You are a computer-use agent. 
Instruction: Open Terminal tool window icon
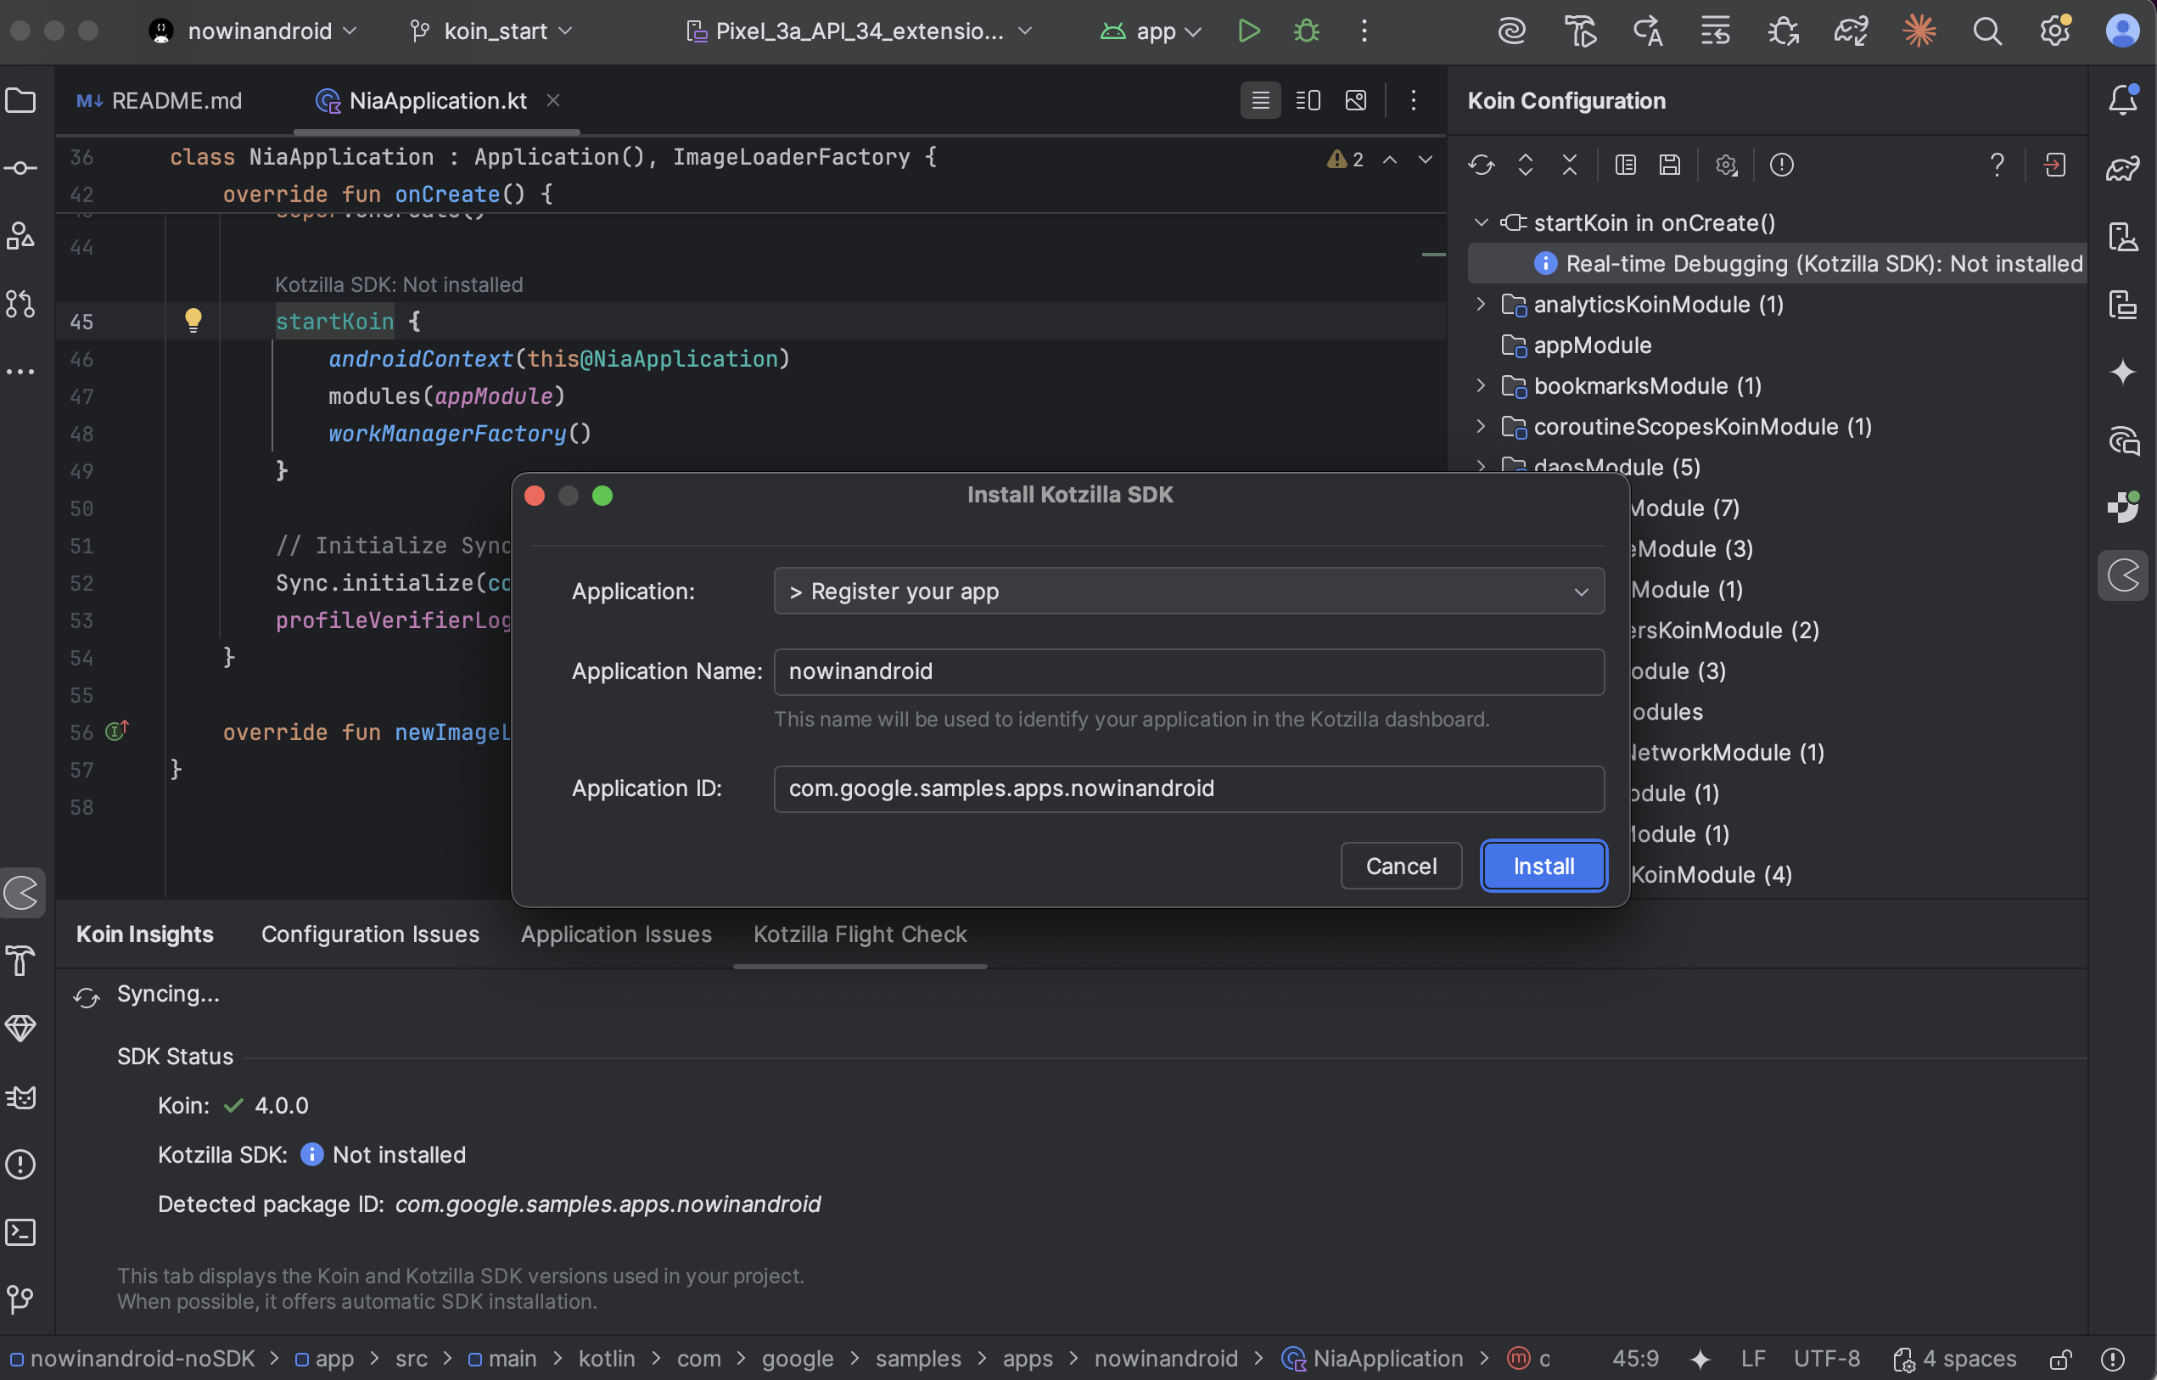tap(21, 1231)
